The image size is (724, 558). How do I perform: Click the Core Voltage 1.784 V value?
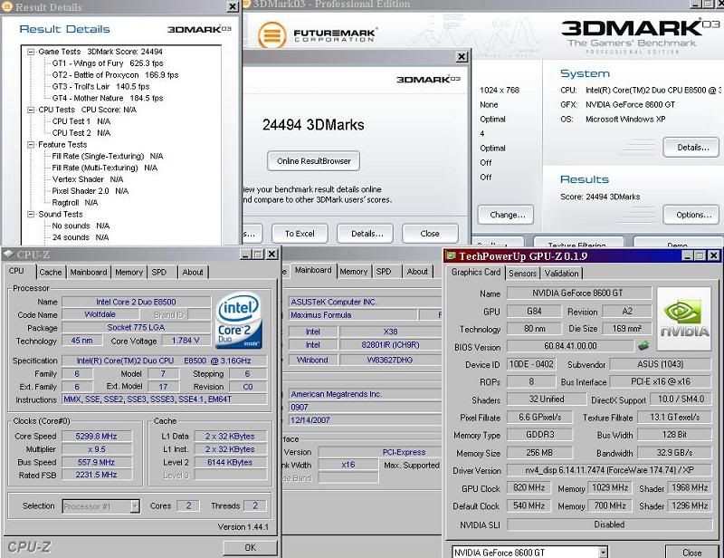pos(186,341)
